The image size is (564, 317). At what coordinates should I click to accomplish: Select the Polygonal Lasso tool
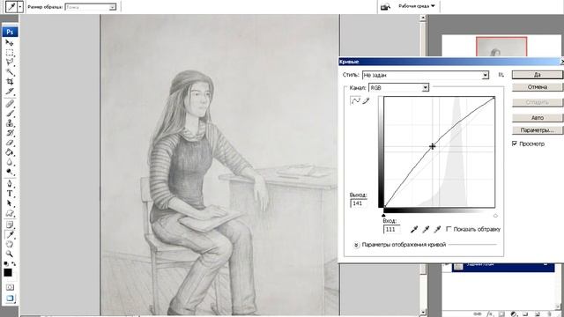(10, 63)
